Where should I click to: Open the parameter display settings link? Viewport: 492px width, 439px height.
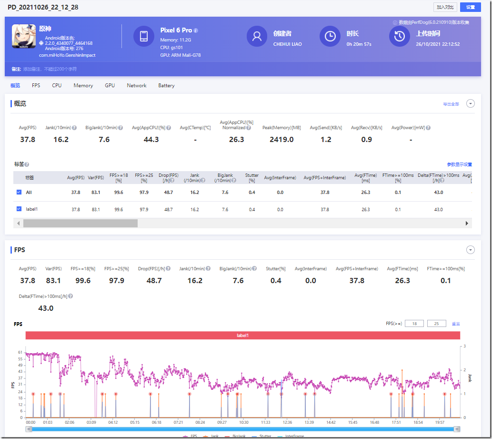pos(459,164)
